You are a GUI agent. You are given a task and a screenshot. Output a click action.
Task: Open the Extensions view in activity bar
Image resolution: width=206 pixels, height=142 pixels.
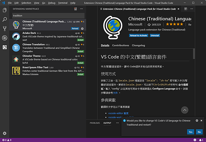coord(4,47)
